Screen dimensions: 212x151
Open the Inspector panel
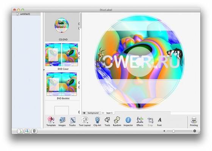(128, 122)
